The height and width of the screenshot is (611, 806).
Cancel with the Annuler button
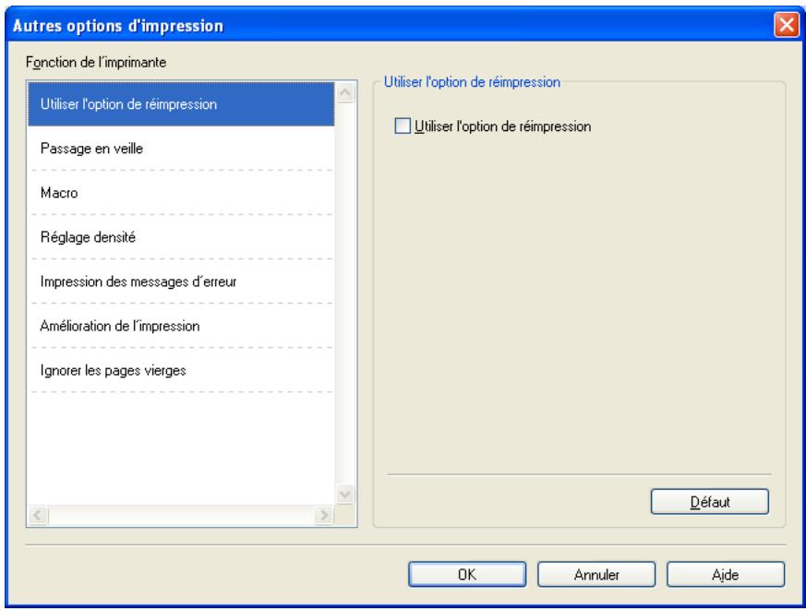596,574
